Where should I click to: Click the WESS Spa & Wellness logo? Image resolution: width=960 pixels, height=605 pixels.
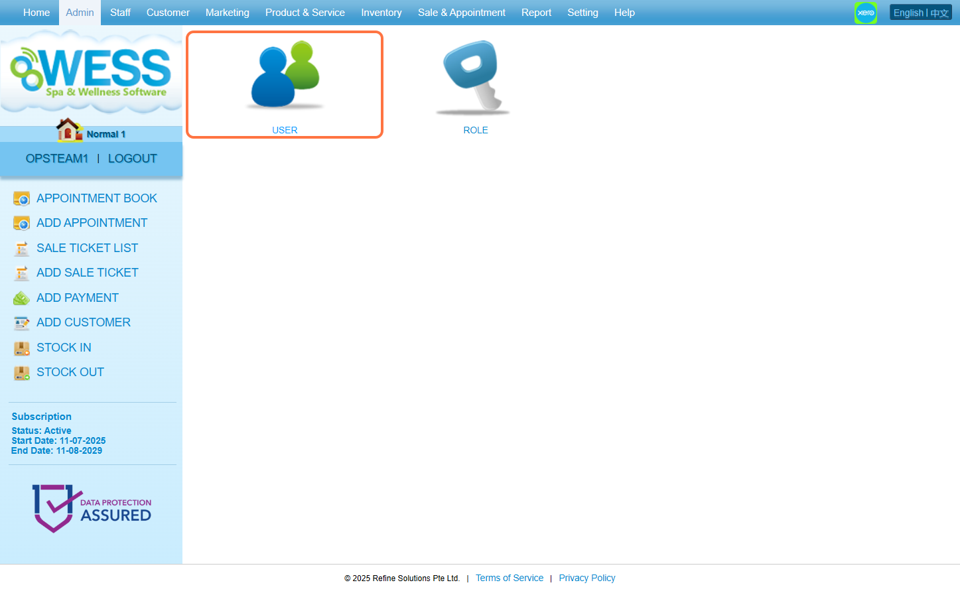tap(91, 72)
